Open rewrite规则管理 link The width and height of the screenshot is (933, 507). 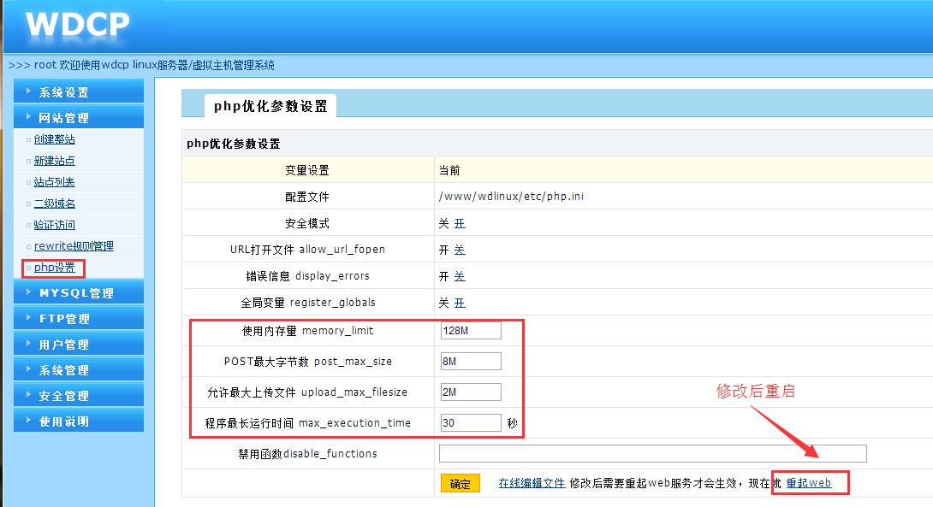[74, 246]
